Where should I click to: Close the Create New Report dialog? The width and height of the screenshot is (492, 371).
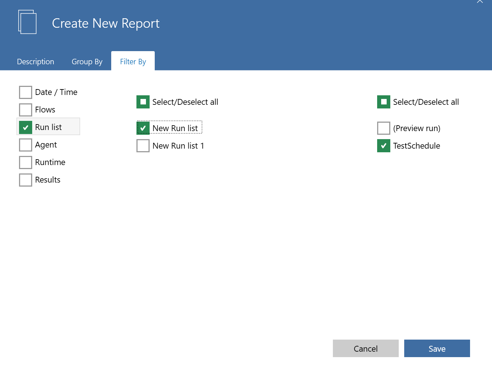pyautogui.click(x=480, y=2)
